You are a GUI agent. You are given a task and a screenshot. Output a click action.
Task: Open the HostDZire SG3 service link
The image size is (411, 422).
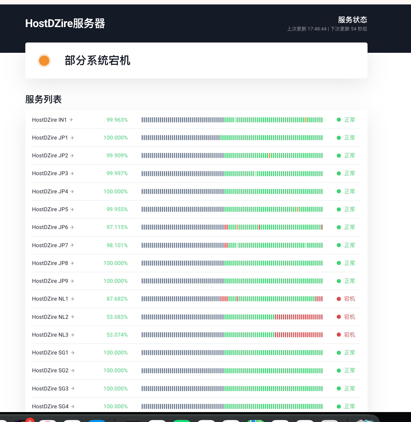53,388
